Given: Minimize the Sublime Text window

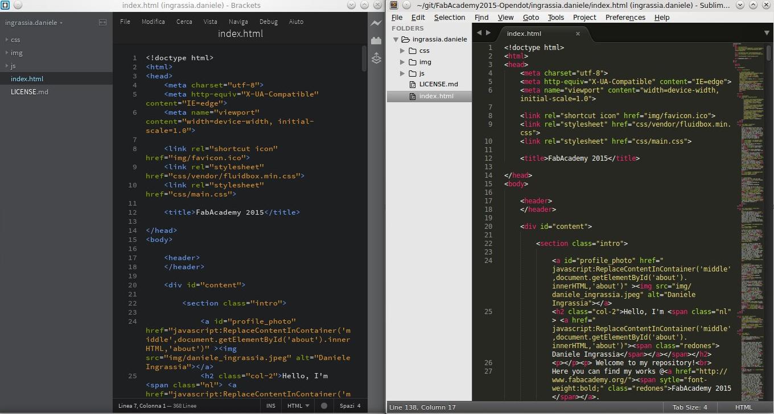Looking at the screenshot, I should [x=740, y=5].
